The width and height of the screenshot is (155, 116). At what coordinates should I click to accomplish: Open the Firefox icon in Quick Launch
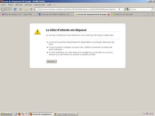pyautogui.click(x=19, y=114)
